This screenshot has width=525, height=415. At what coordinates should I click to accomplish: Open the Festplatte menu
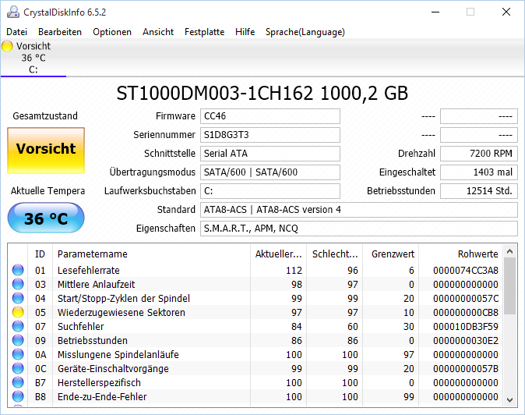click(x=205, y=32)
